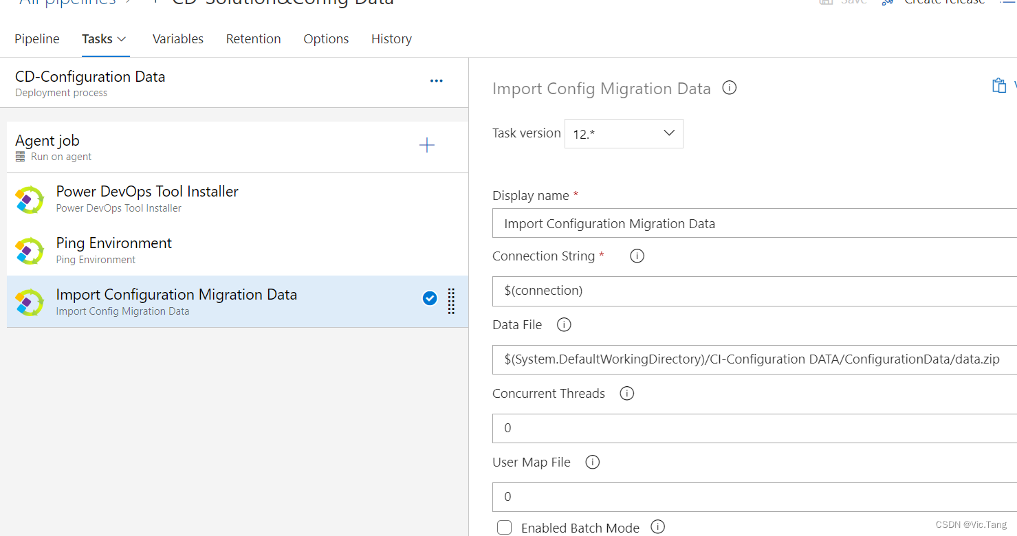Screen dimensions: 1017x536
Task: Check the Enabled Batch Mode checkbox
Action: [x=504, y=527]
